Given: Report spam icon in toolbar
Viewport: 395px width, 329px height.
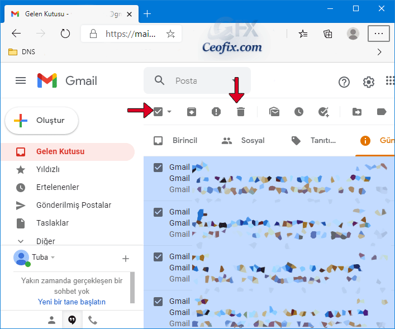Looking at the screenshot, I should point(216,112).
